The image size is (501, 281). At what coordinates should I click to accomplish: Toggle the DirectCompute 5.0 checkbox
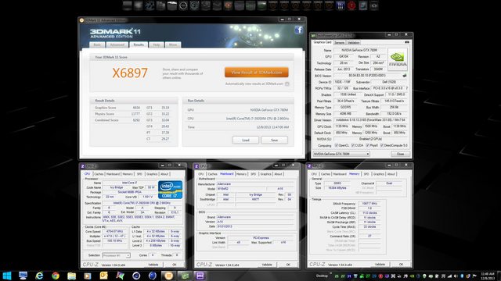pyautogui.click(x=381, y=145)
